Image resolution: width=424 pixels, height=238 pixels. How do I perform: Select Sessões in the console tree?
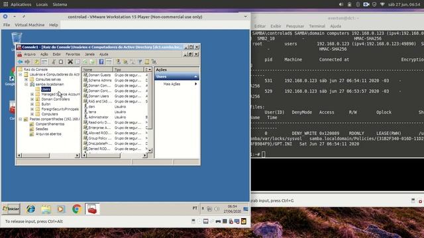[42, 129]
